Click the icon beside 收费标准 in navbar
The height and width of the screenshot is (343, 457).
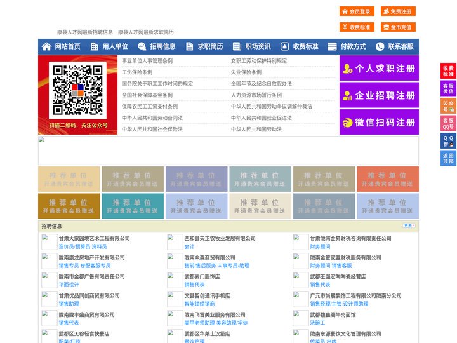284,46
